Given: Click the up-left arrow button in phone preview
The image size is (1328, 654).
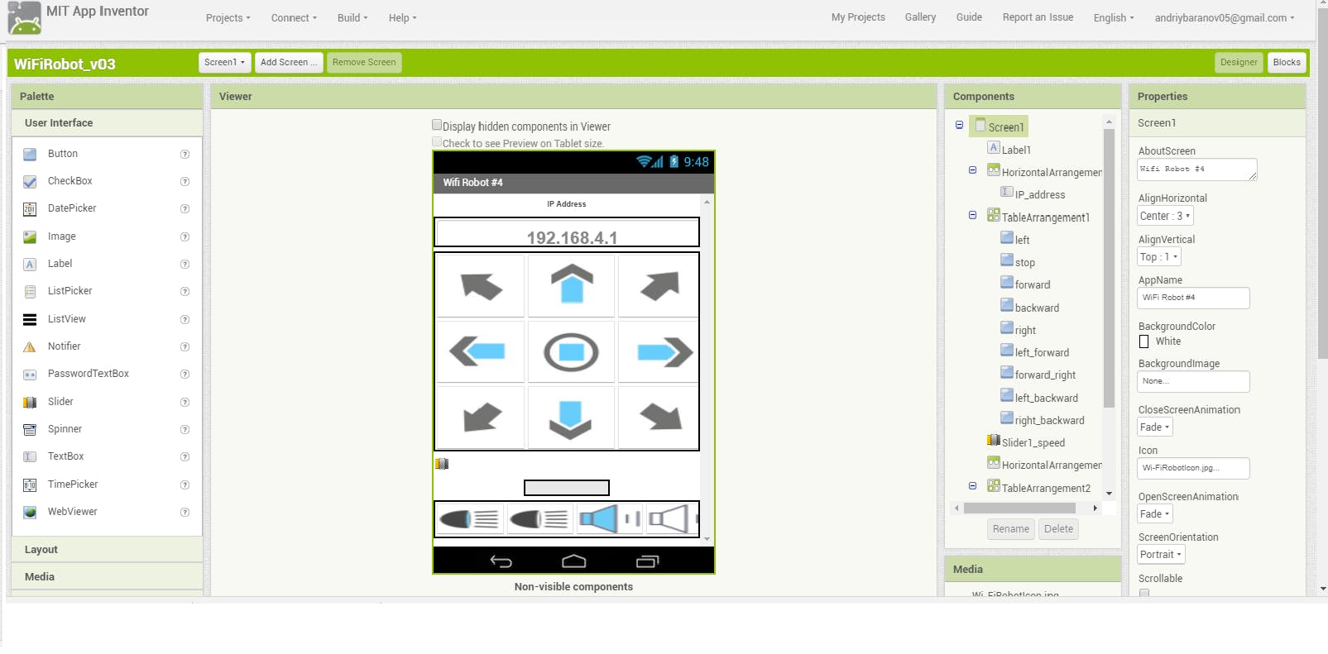Looking at the screenshot, I should 481,286.
